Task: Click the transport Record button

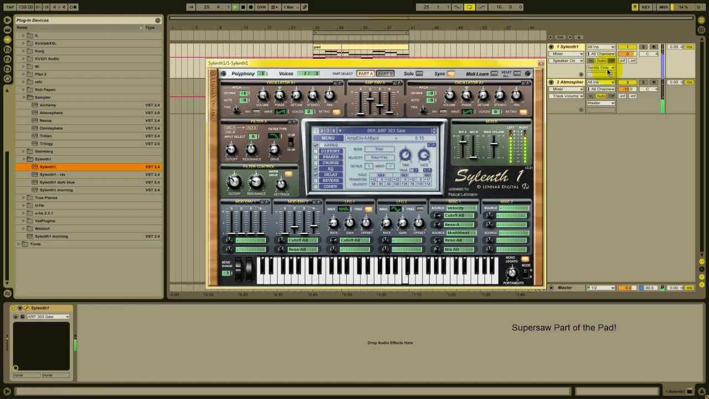Action: point(250,7)
